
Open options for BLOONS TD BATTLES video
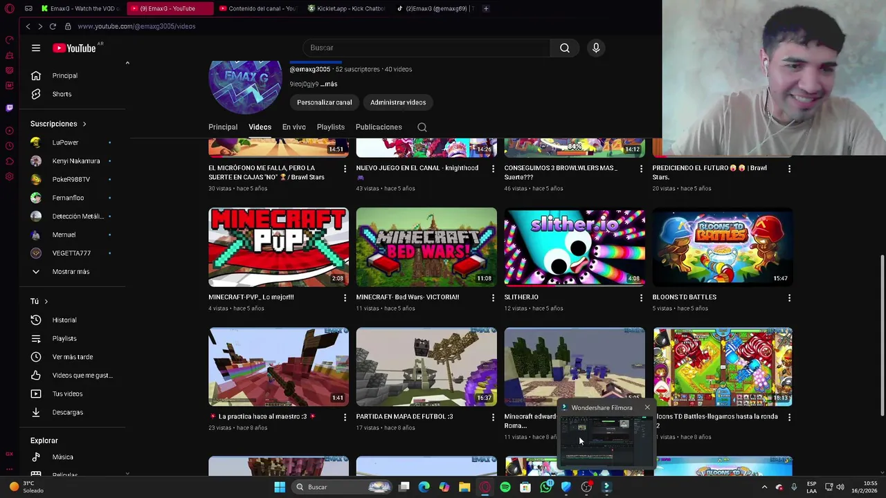pyautogui.click(x=789, y=297)
